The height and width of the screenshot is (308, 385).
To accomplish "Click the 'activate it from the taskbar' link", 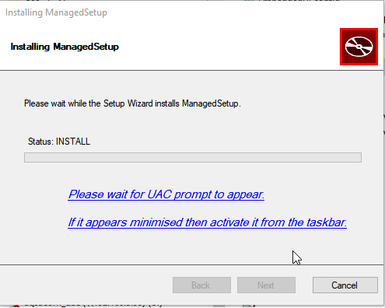I will pos(207,222).
